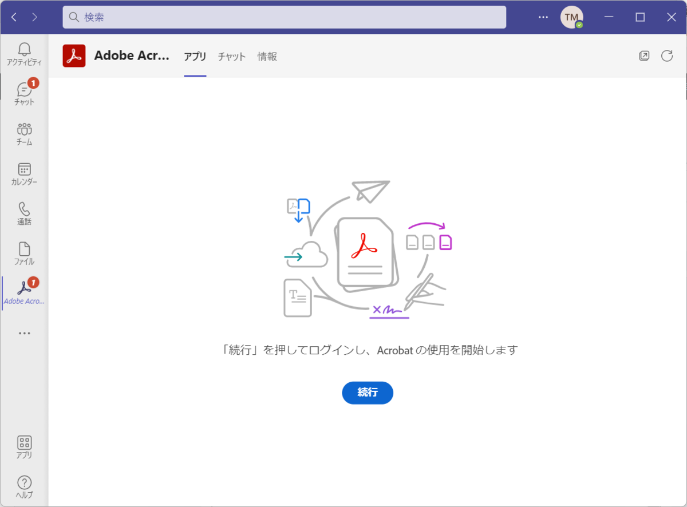Image resolution: width=687 pixels, height=507 pixels.
Task: Open the アプリ store at sidebar bottom
Action: coord(24,447)
